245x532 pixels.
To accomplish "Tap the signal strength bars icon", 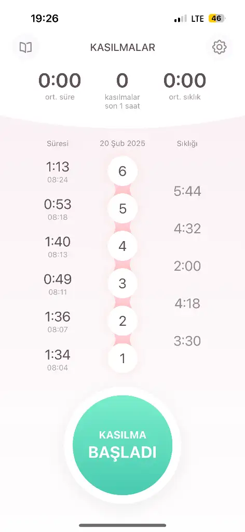I will pos(180,19).
